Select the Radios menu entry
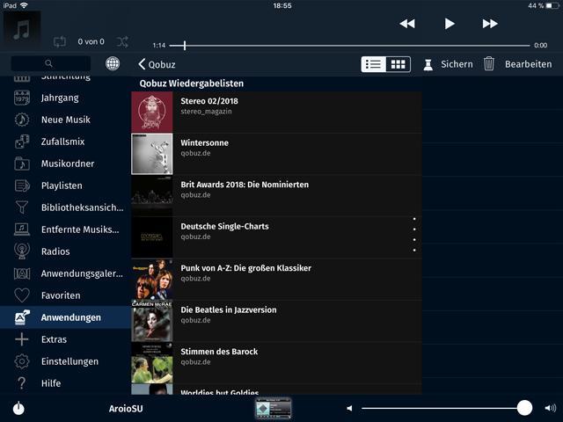The image size is (563, 422). 55,251
